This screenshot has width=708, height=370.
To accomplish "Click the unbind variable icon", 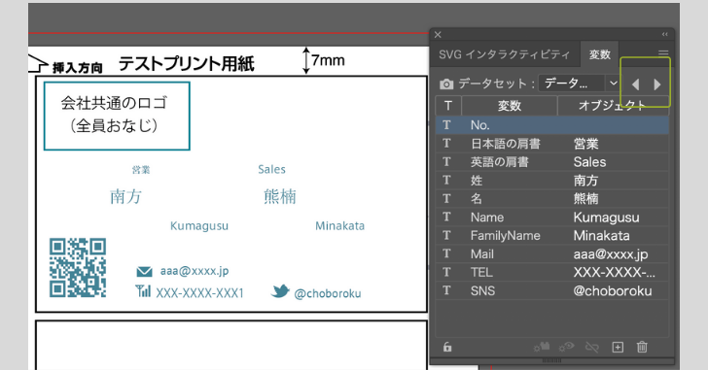I will tap(592, 347).
